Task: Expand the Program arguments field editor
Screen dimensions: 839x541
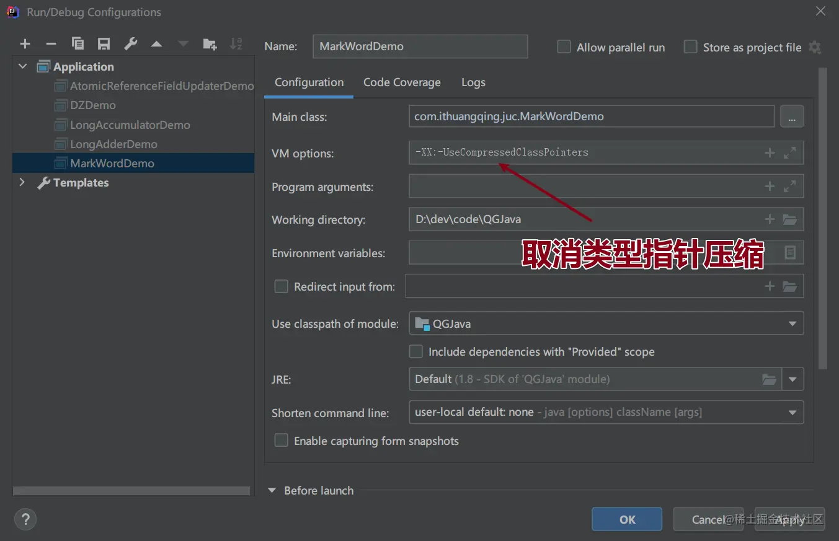Action: [789, 186]
